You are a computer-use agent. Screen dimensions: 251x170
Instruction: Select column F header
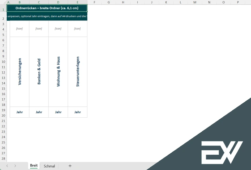(x=95, y=2)
